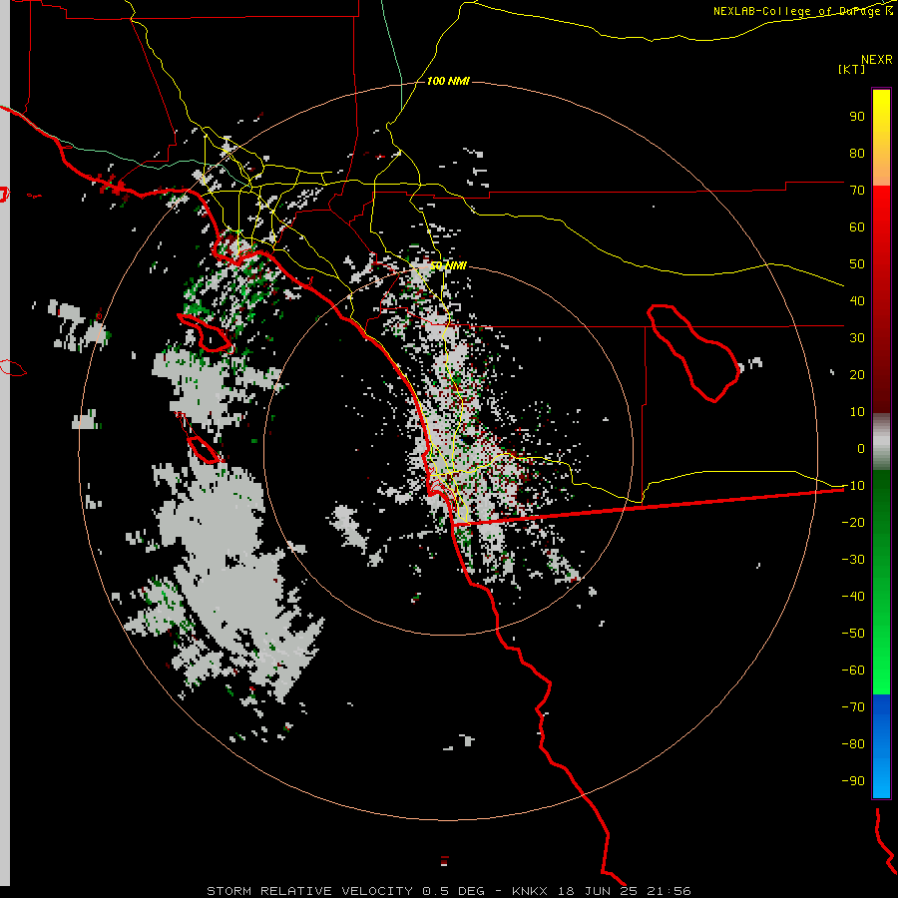Click the NEXR label above the color scale
Screen dimensions: 898x898
pyautogui.click(x=876, y=60)
